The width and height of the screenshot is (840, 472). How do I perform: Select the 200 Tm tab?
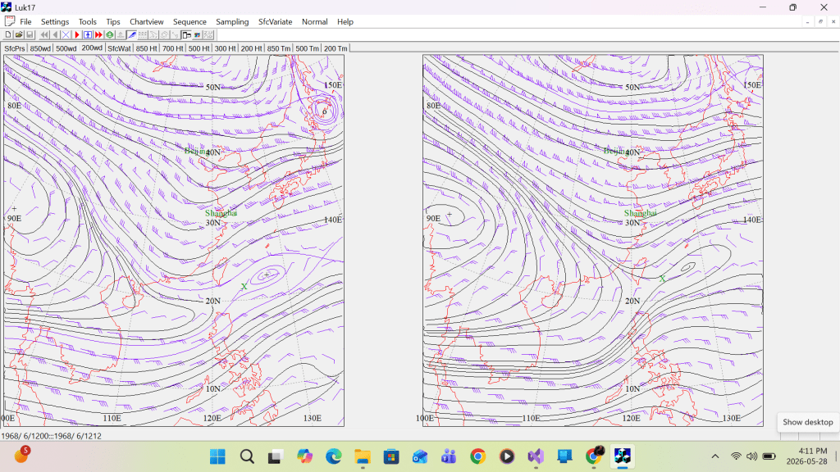click(x=336, y=48)
